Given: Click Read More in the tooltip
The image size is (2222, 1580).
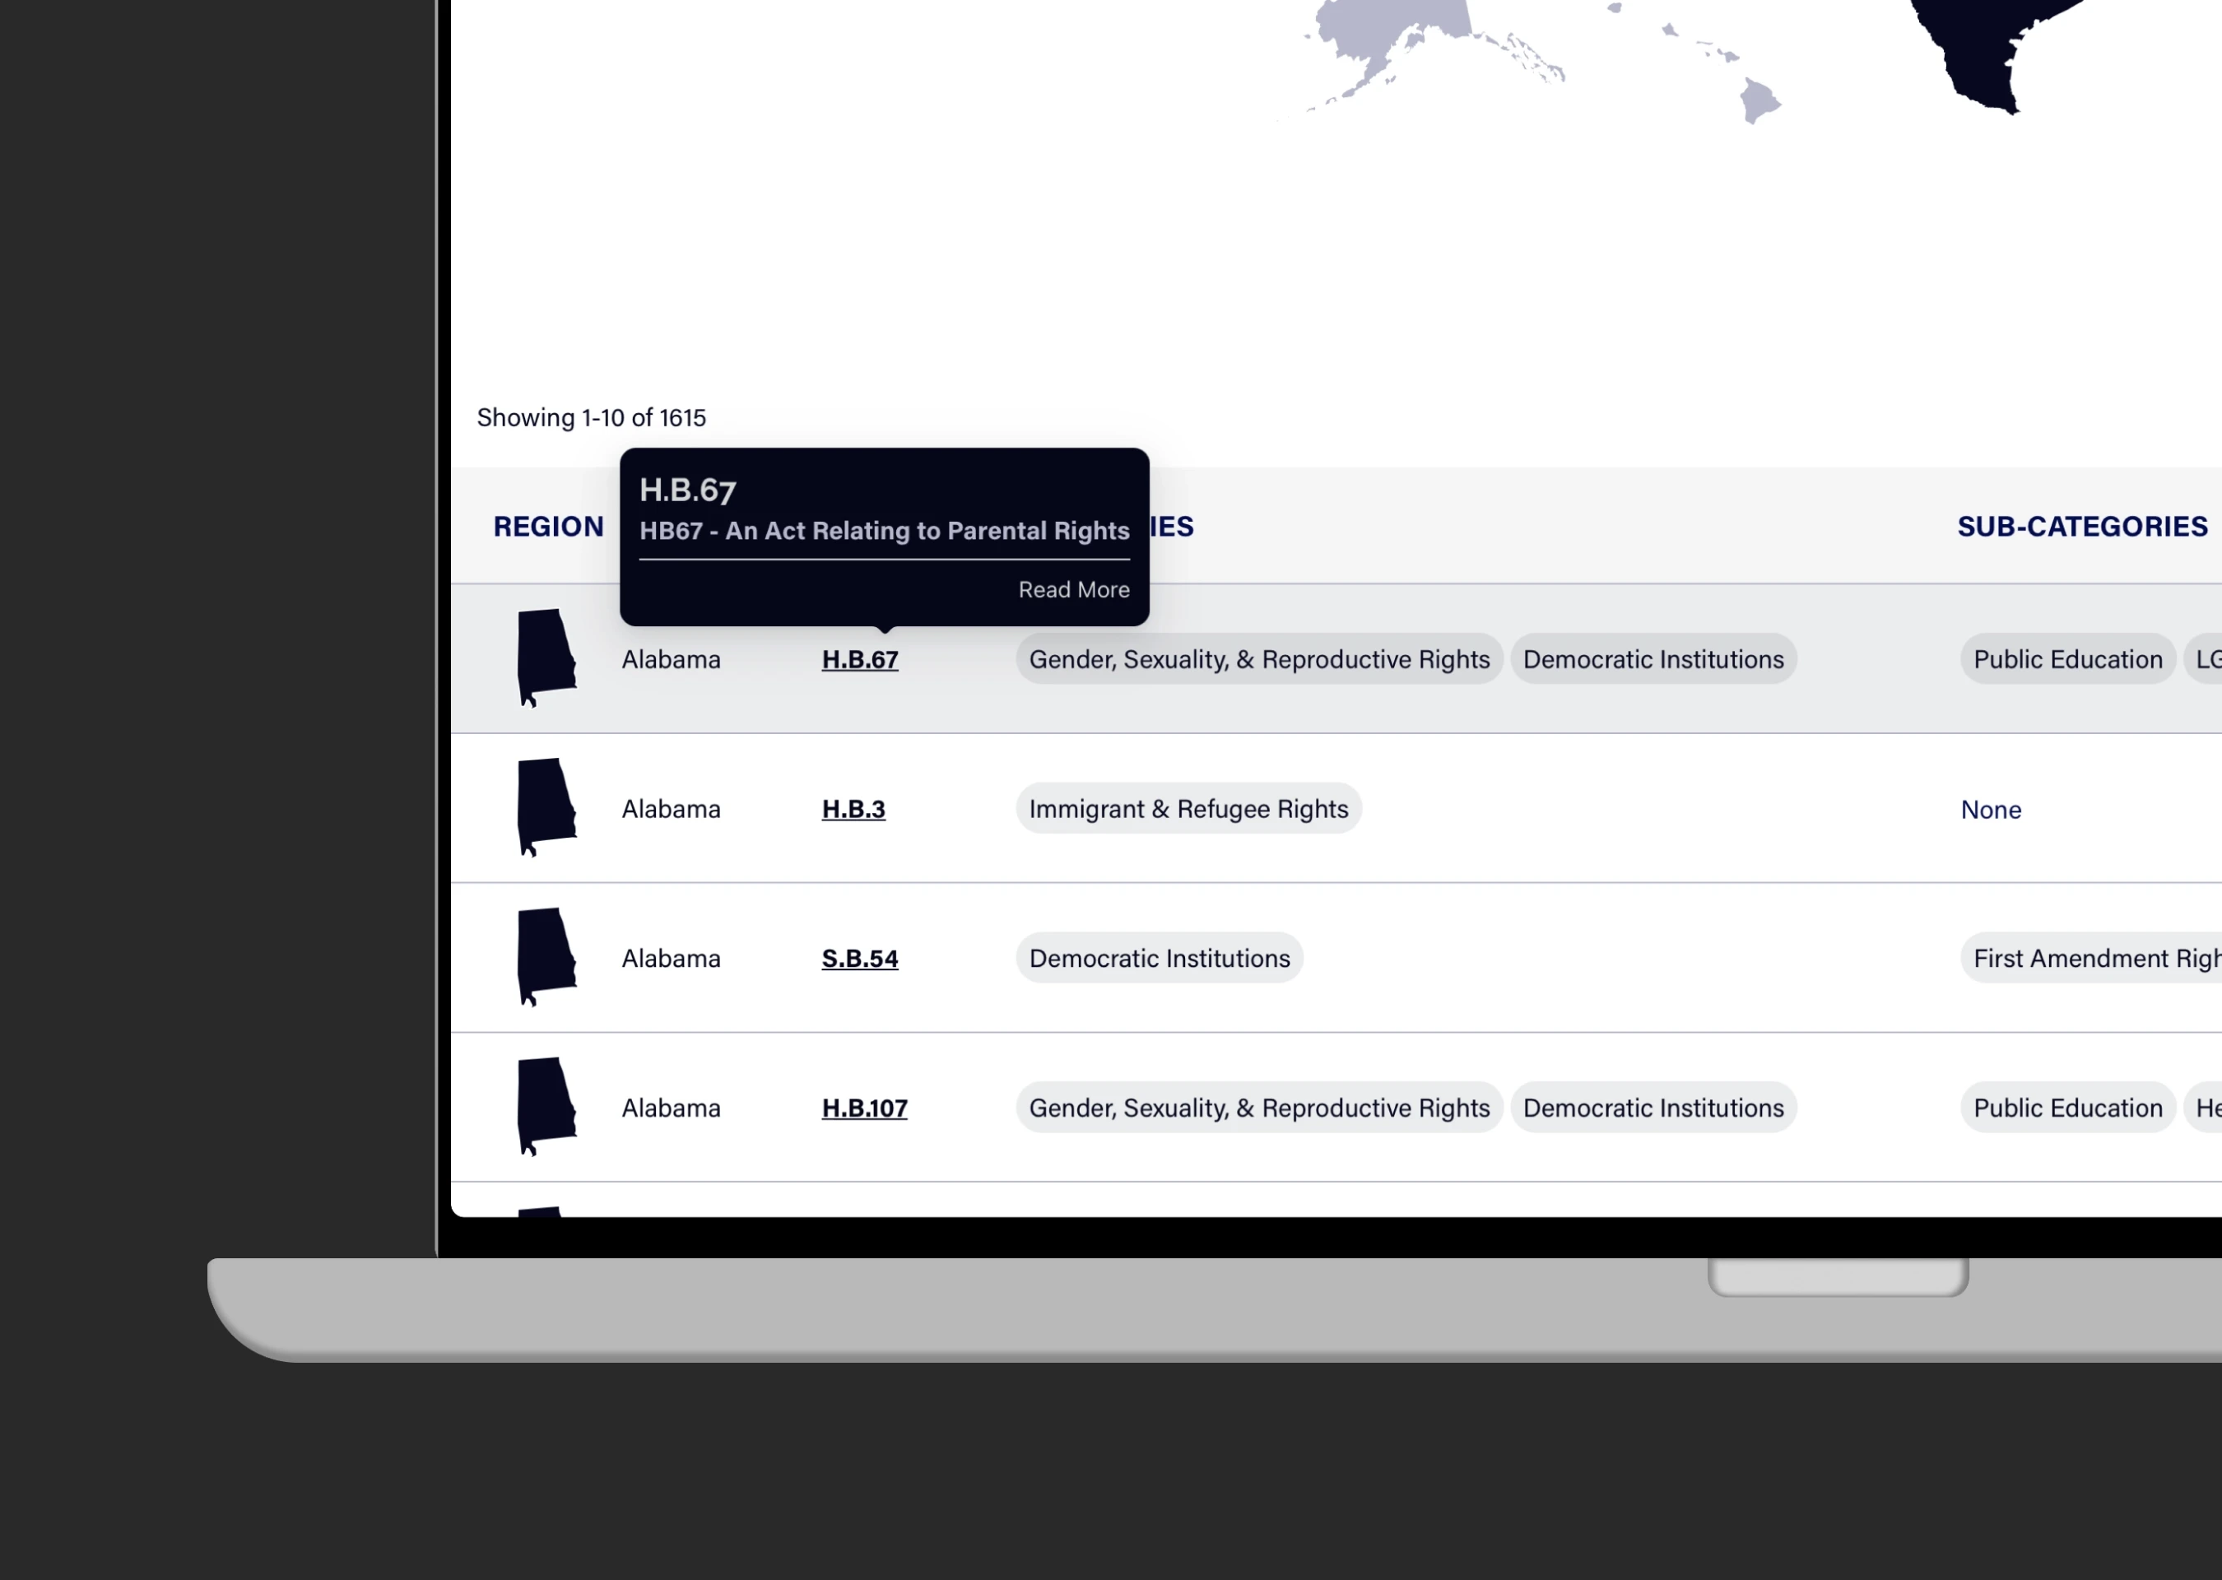Looking at the screenshot, I should point(1073,589).
